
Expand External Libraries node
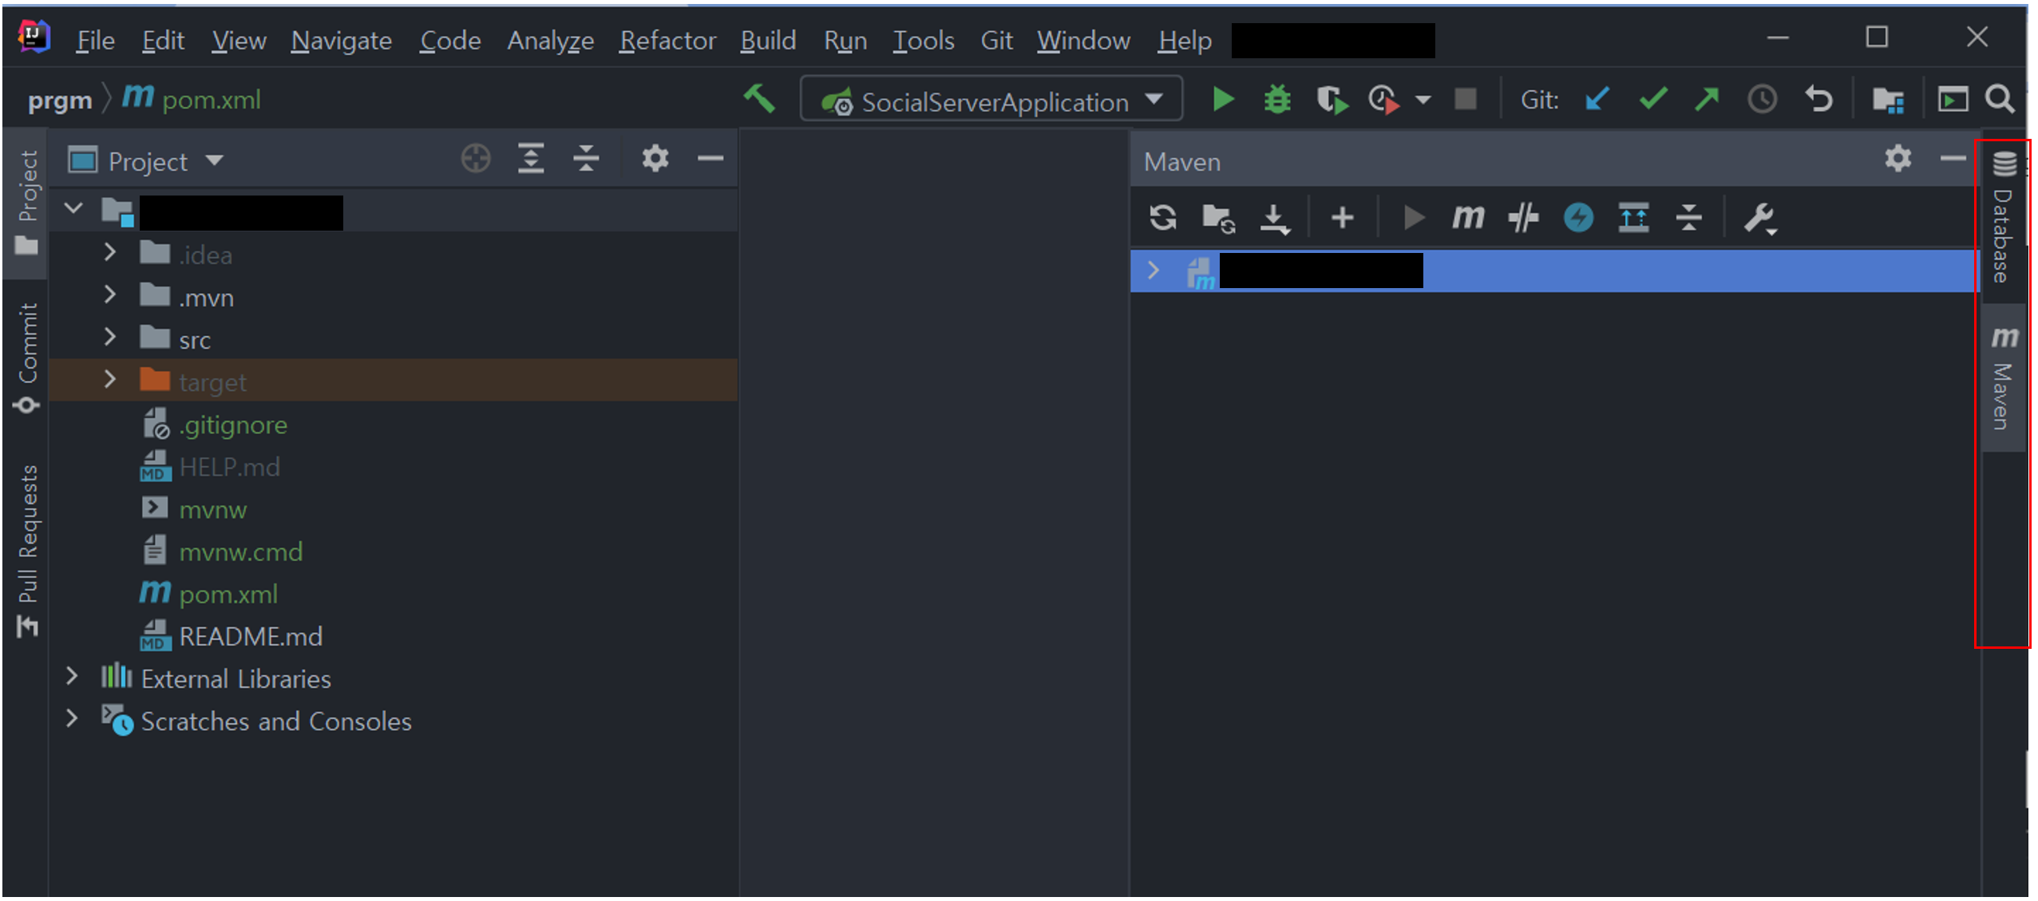[x=72, y=678]
